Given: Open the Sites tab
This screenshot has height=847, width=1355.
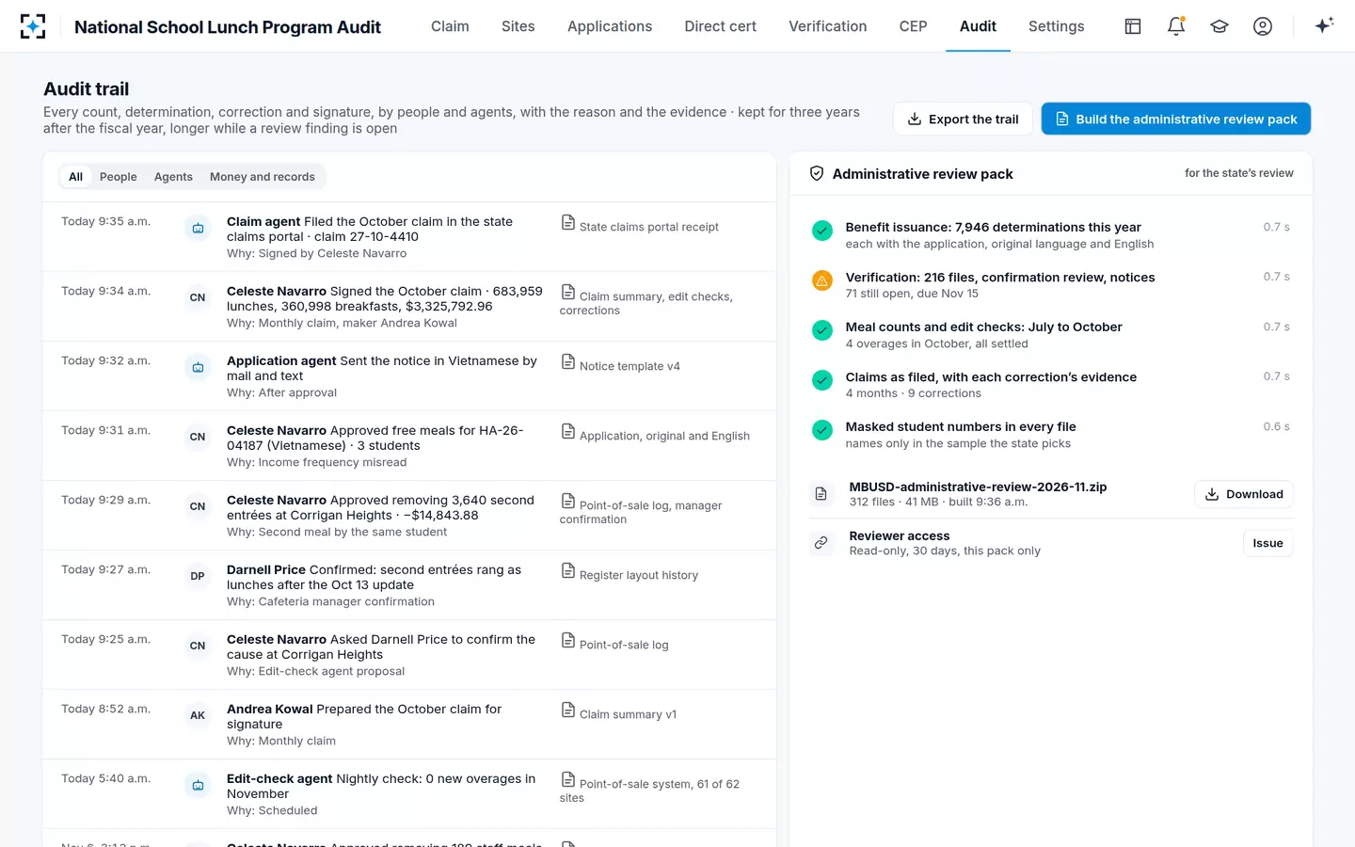Looking at the screenshot, I should [518, 26].
